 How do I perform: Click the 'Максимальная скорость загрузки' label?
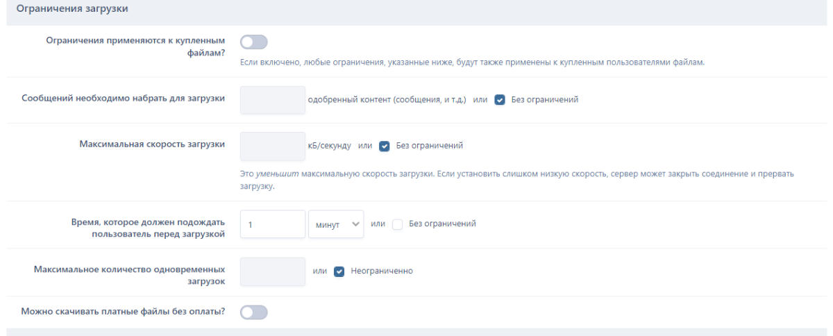click(x=152, y=144)
